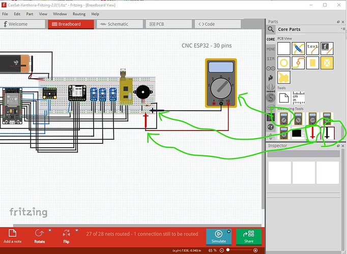This screenshot has height=254, width=347.
Task: Open the Snootlab S parts bin
Action: tap(271, 98)
